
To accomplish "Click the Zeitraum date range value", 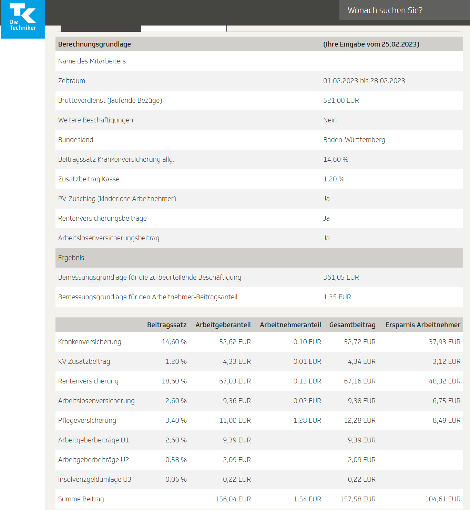I will click(364, 81).
